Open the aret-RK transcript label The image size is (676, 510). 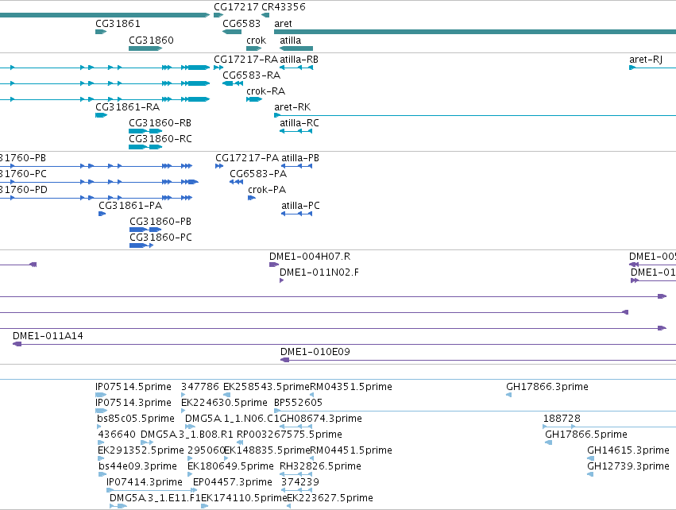[x=292, y=107]
